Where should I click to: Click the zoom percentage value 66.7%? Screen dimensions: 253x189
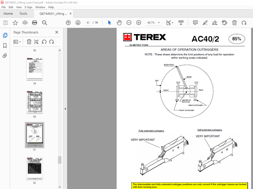click(151, 23)
